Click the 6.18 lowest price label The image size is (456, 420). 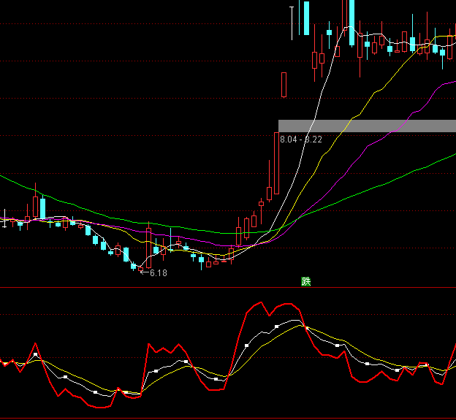(x=158, y=273)
